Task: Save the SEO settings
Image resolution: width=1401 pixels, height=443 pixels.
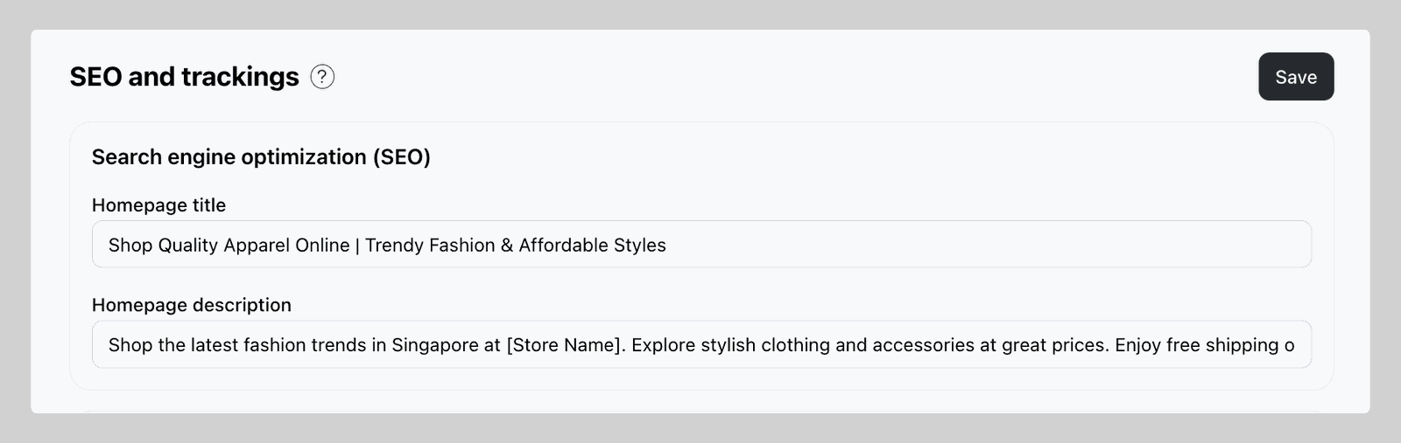Action: click(x=1296, y=77)
